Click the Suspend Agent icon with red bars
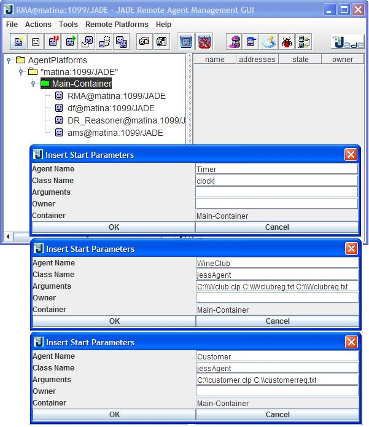The height and width of the screenshot is (427, 369). tap(53, 42)
